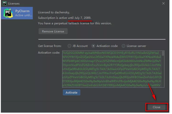The image size is (172, 114).
Task: Click the Close button at bottom right
Action: 157,107
